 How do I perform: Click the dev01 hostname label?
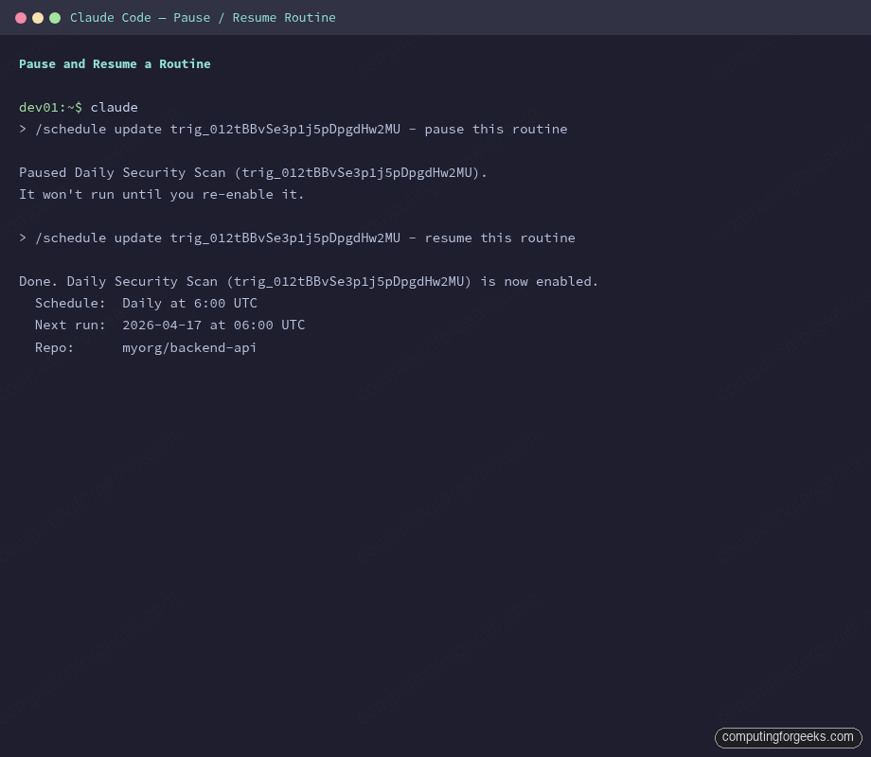37,107
